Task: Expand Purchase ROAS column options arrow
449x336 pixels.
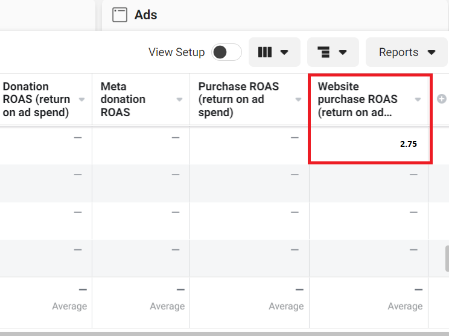Action: pos(298,99)
